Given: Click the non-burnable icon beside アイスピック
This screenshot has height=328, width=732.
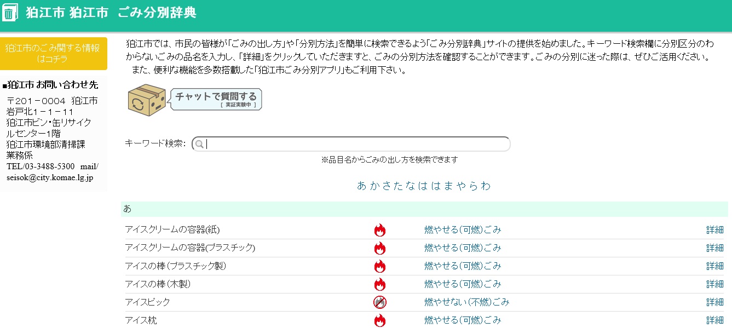Looking at the screenshot, I should [x=380, y=302].
